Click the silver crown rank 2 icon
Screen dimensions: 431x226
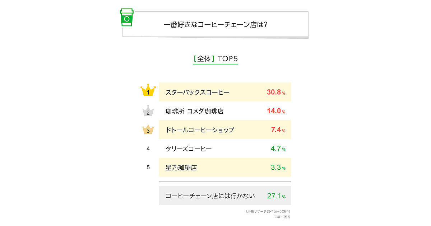point(148,111)
